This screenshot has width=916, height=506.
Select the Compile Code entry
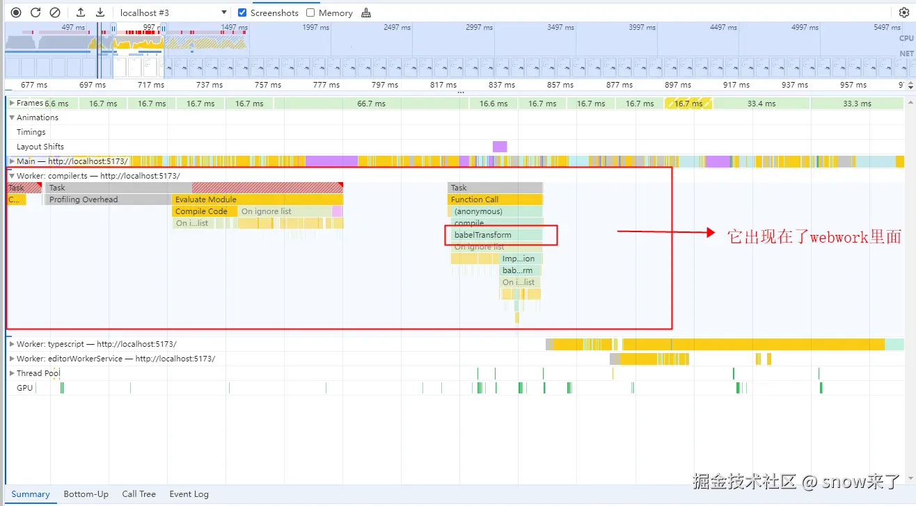pyautogui.click(x=204, y=211)
